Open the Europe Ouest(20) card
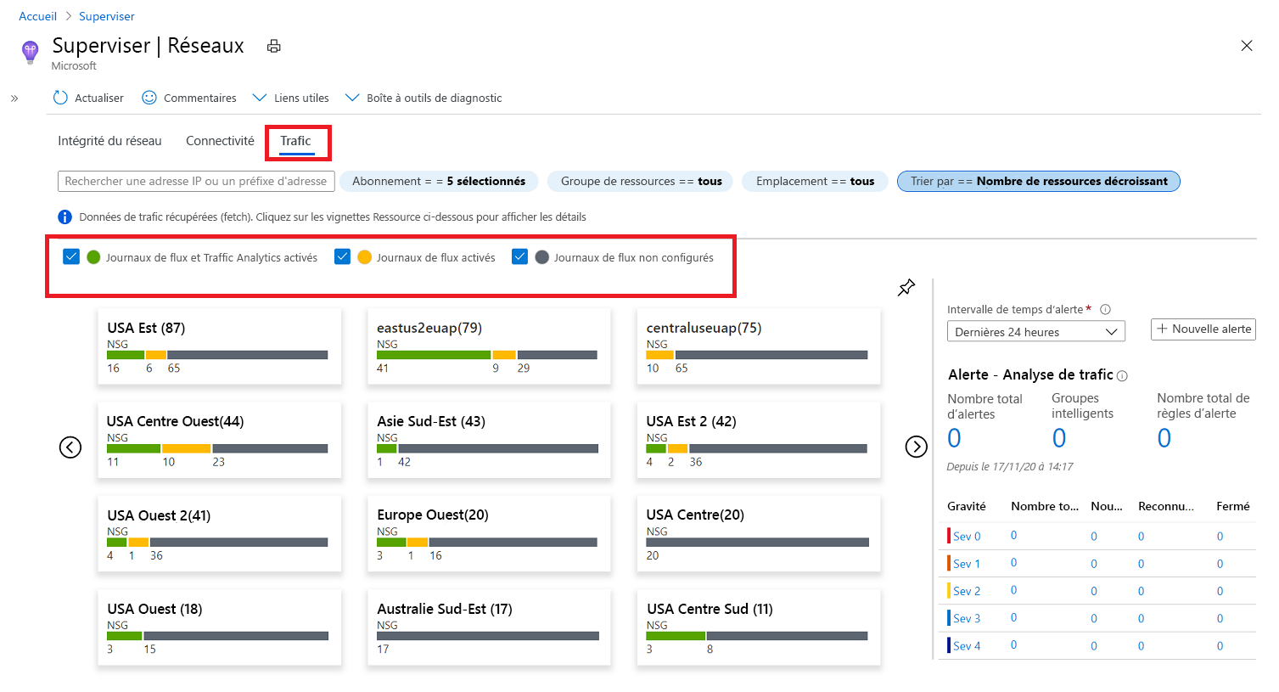Viewport: 1279px width, 692px height. tap(489, 533)
